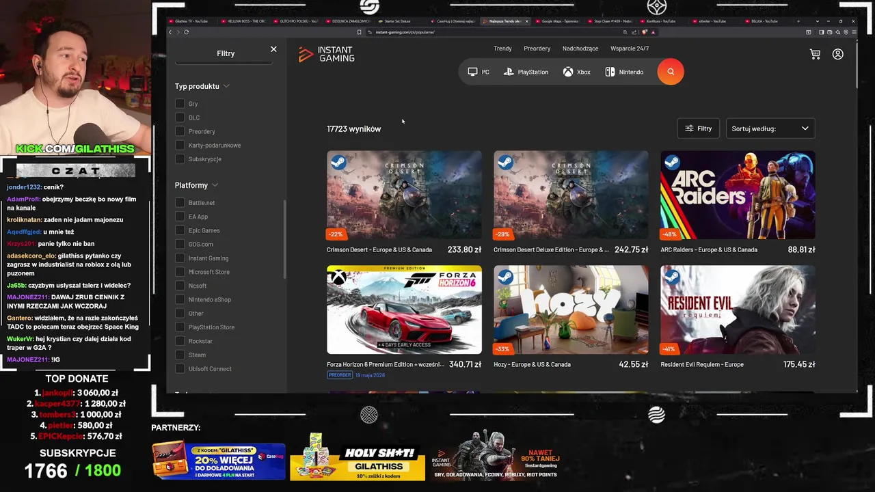The width and height of the screenshot is (875, 492).
Task: Check the GOG.com checkbox
Action: coord(180,244)
